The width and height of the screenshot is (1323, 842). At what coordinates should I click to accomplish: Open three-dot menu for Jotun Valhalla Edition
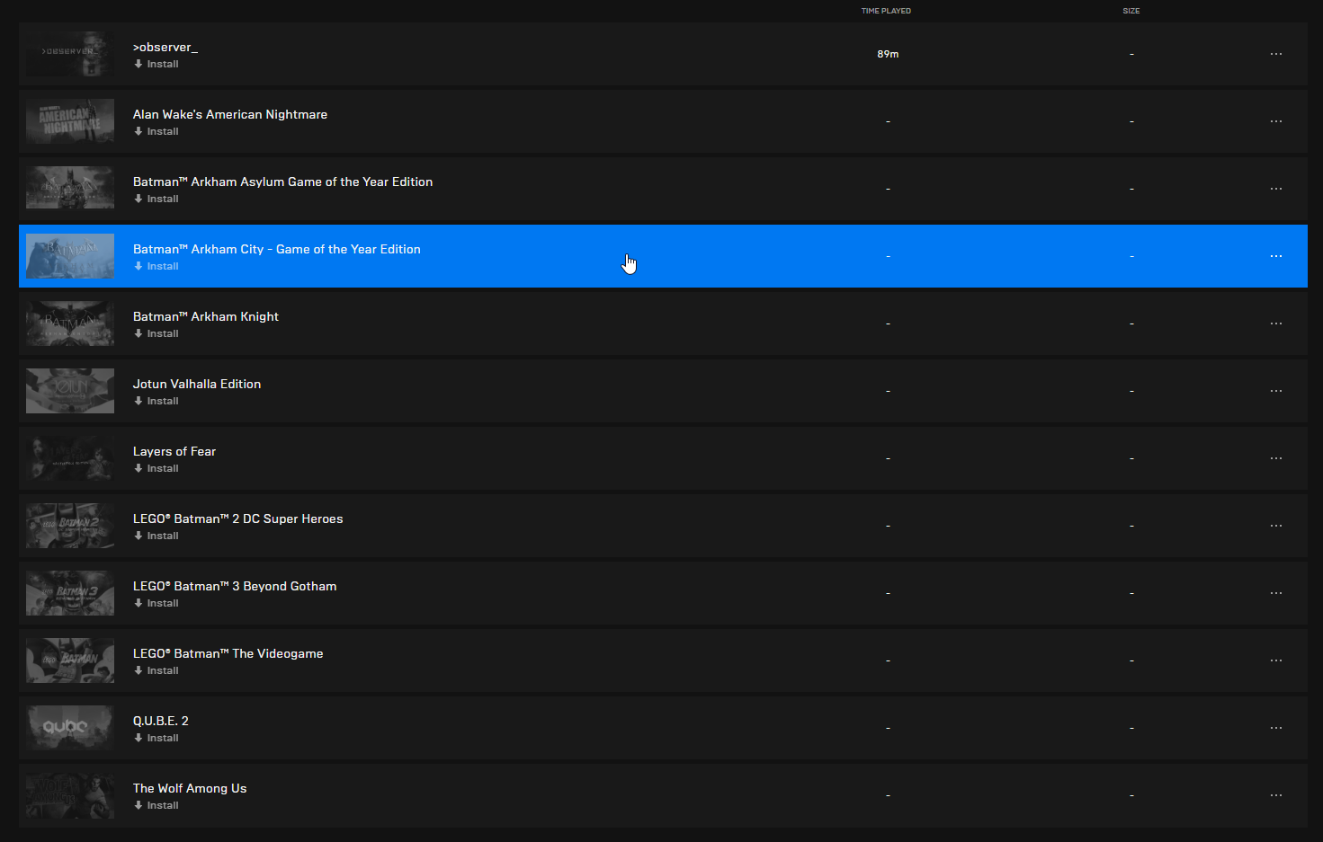point(1276,391)
